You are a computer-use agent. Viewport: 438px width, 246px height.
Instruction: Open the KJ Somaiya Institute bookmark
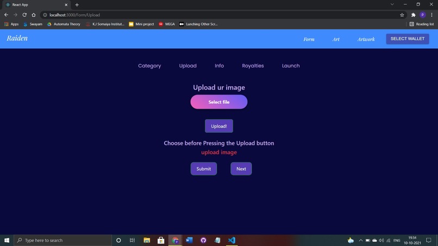105,24
